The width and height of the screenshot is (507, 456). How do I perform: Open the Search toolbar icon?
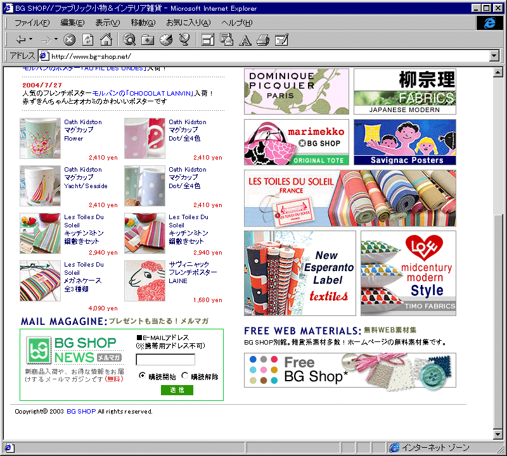point(129,40)
